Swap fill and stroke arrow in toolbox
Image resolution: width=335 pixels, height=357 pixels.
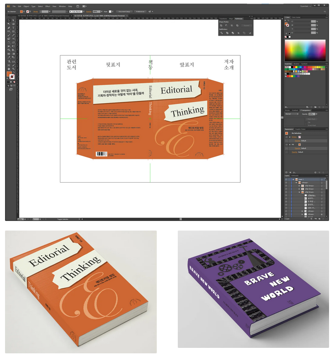(x=14, y=73)
